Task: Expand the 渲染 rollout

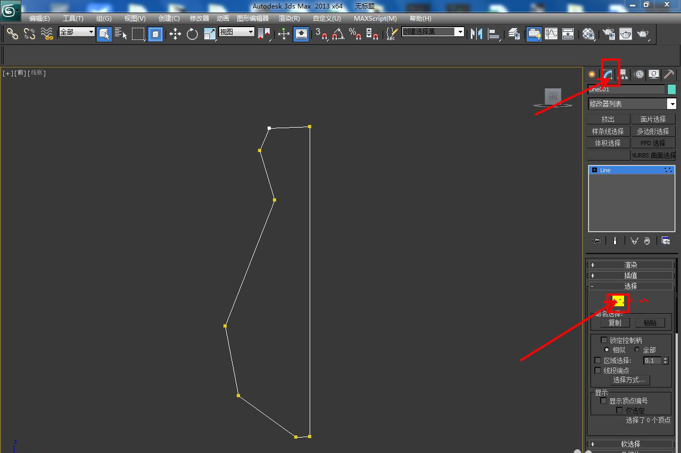Action: (x=630, y=265)
